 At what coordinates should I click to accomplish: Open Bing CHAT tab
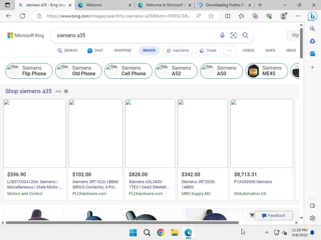pyautogui.click(x=95, y=50)
